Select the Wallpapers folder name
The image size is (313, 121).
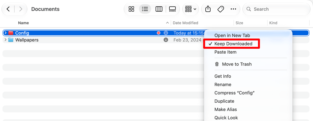coord(27,40)
